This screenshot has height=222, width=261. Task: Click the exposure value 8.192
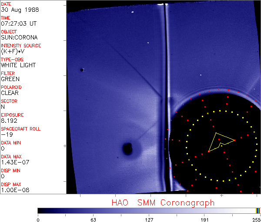click(x=9, y=121)
